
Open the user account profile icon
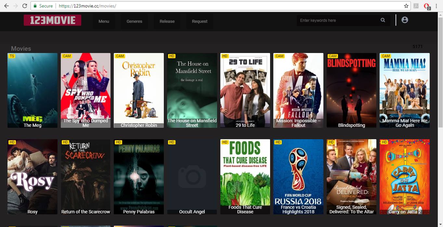(x=405, y=20)
